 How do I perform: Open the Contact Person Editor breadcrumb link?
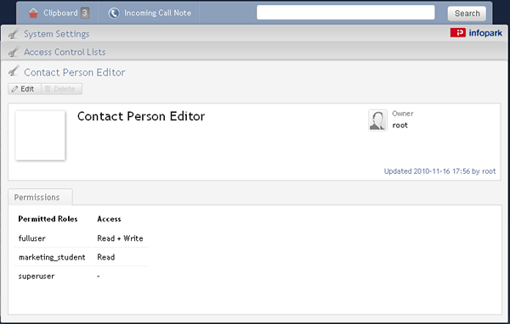pos(75,72)
